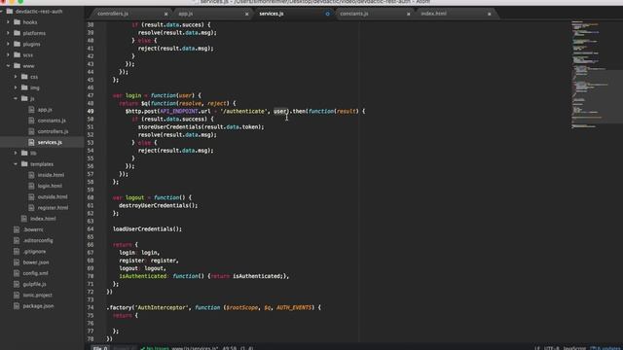Click the inside.html file icon
Viewport: 623px width, 350px height.
click(31, 175)
